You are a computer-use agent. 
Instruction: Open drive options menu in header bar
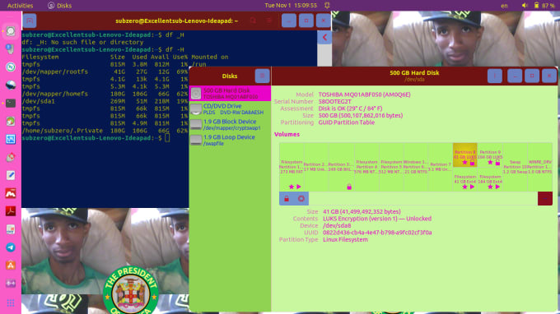click(495, 76)
